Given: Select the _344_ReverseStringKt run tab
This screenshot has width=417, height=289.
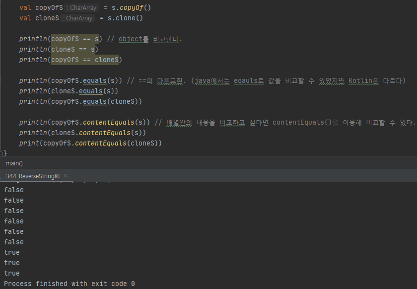Looking at the screenshot, I should pos(32,176).
